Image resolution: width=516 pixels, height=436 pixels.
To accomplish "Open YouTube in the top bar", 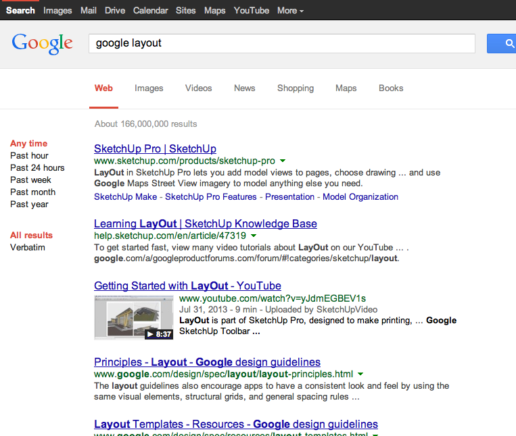I will pos(252,11).
